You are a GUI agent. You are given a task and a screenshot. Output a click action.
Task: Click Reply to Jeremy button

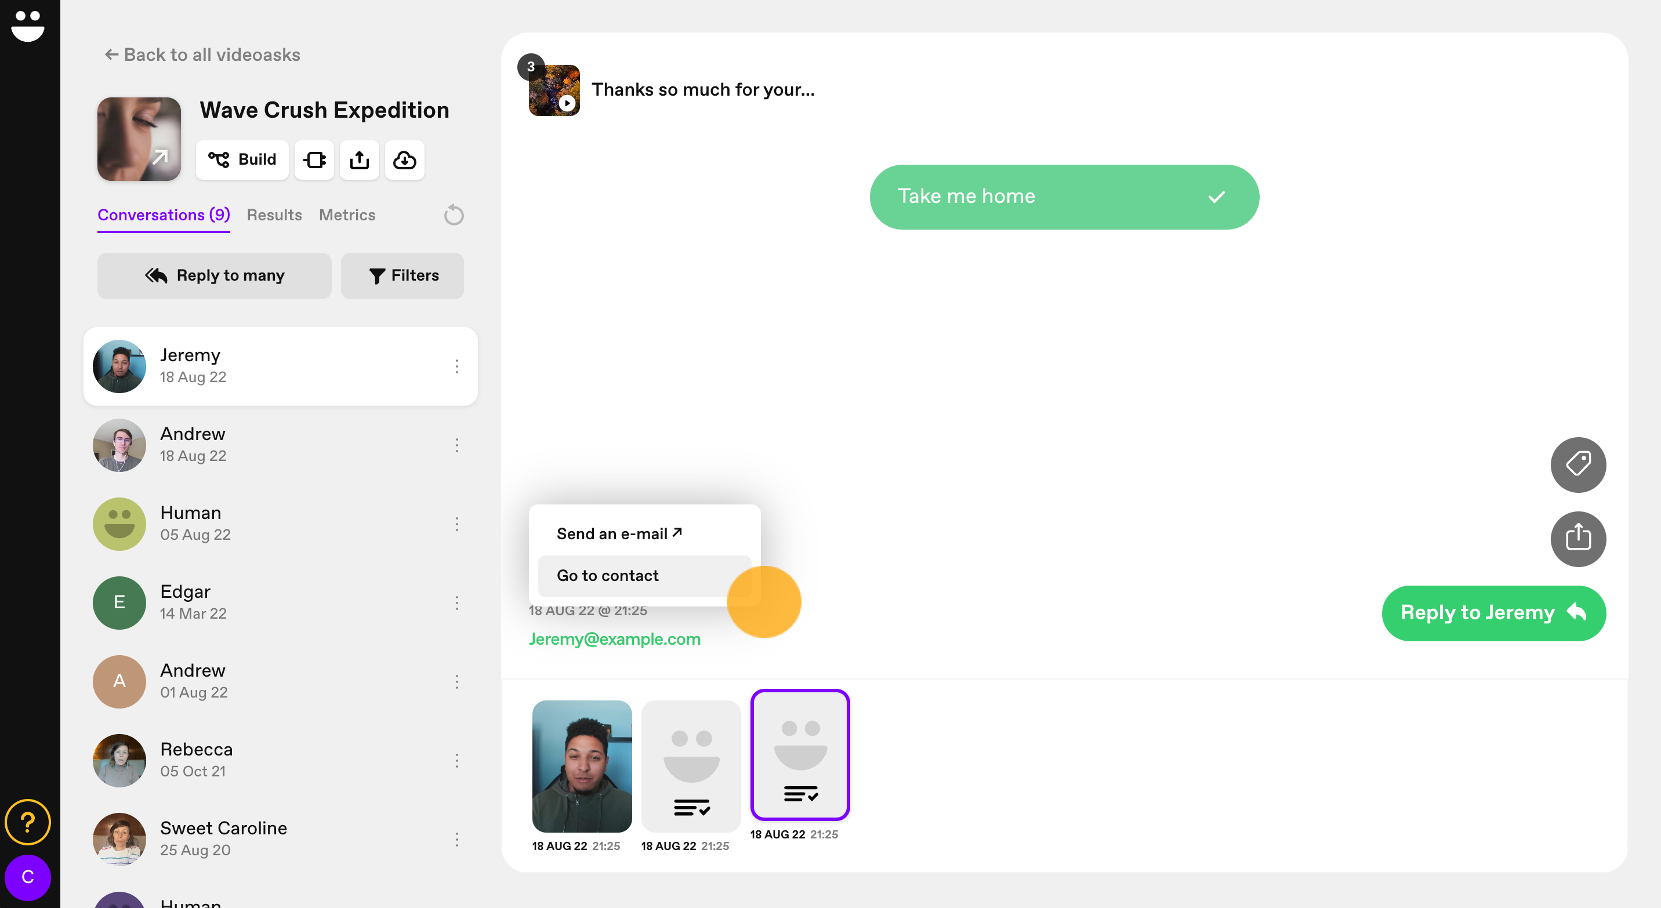(x=1493, y=612)
